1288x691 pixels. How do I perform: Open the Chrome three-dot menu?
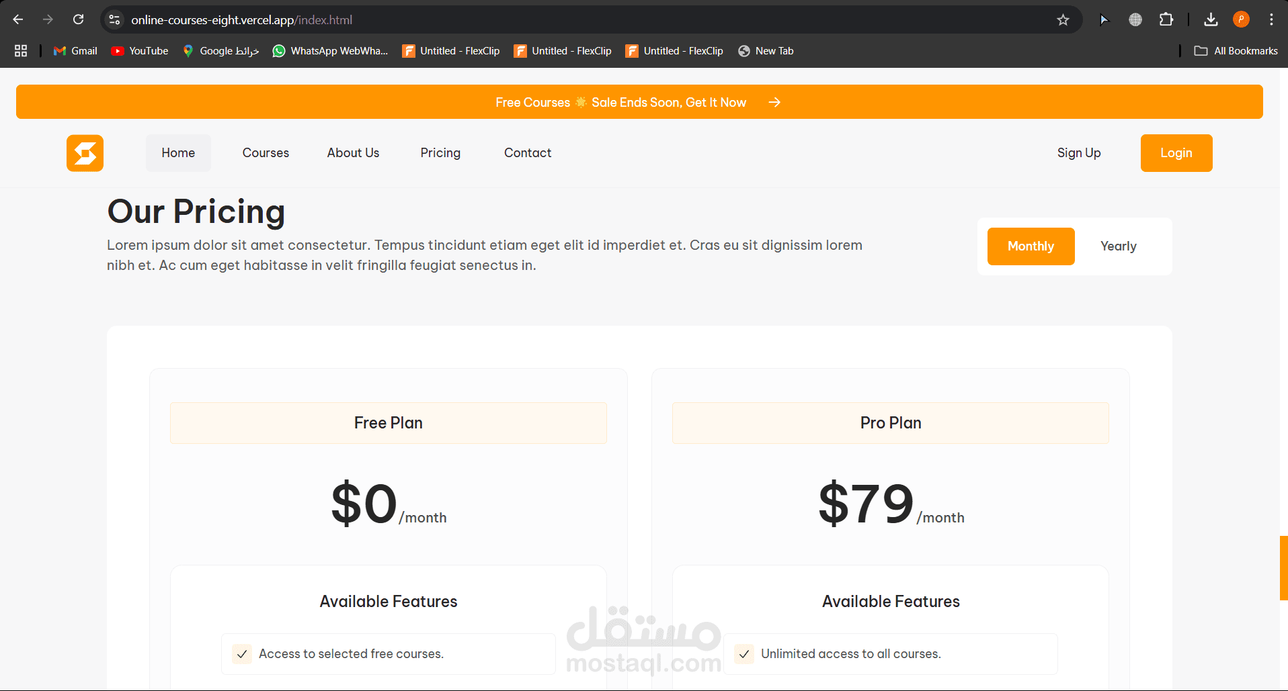click(x=1271, y=19)
